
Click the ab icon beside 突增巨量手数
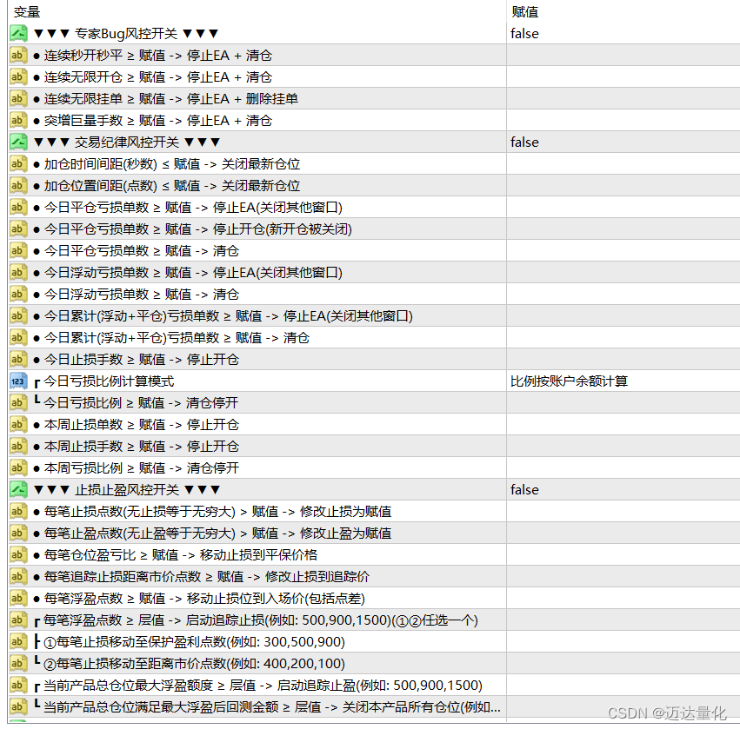point(18,120)
